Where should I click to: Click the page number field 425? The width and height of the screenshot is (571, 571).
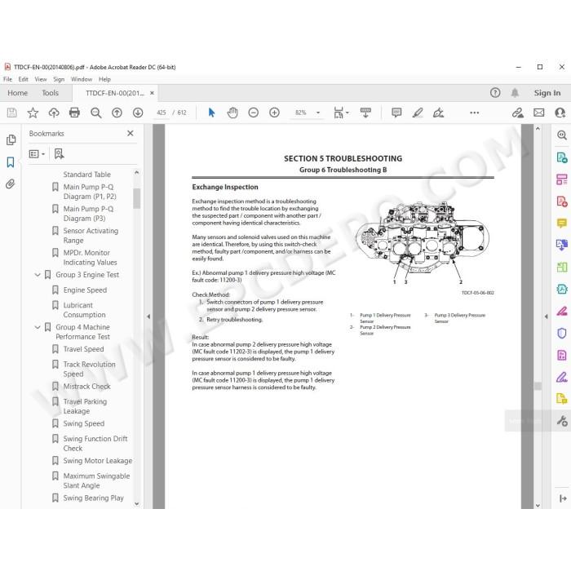(x=162, y=113)
